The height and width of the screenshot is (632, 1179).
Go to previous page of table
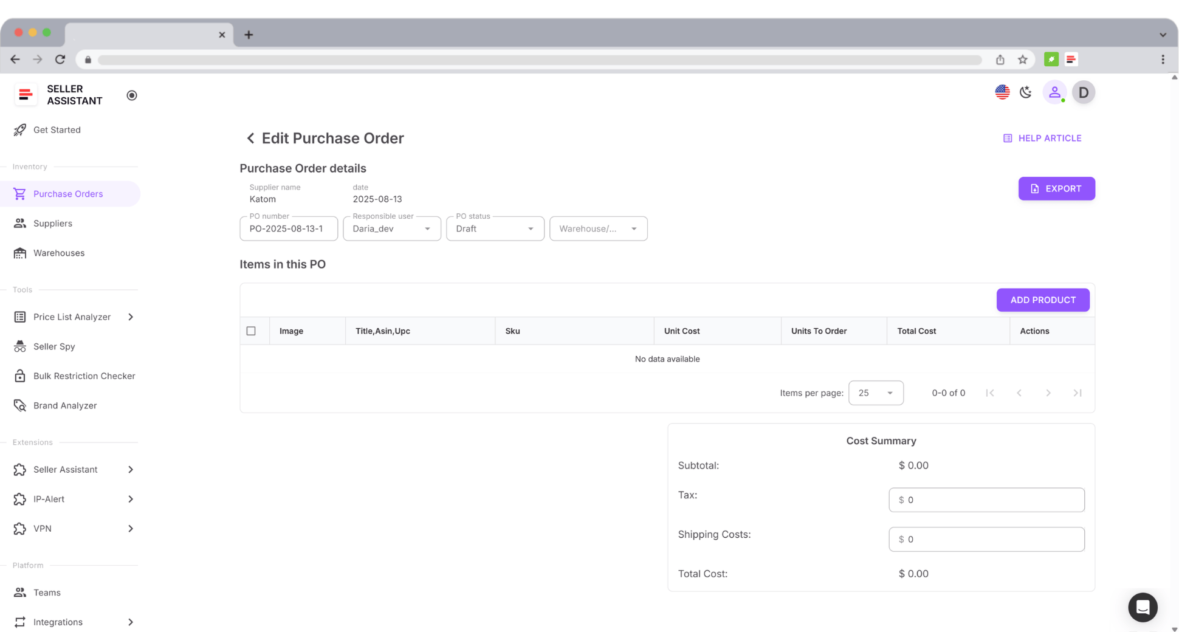pyautogui.click(x=1019, y=393)
